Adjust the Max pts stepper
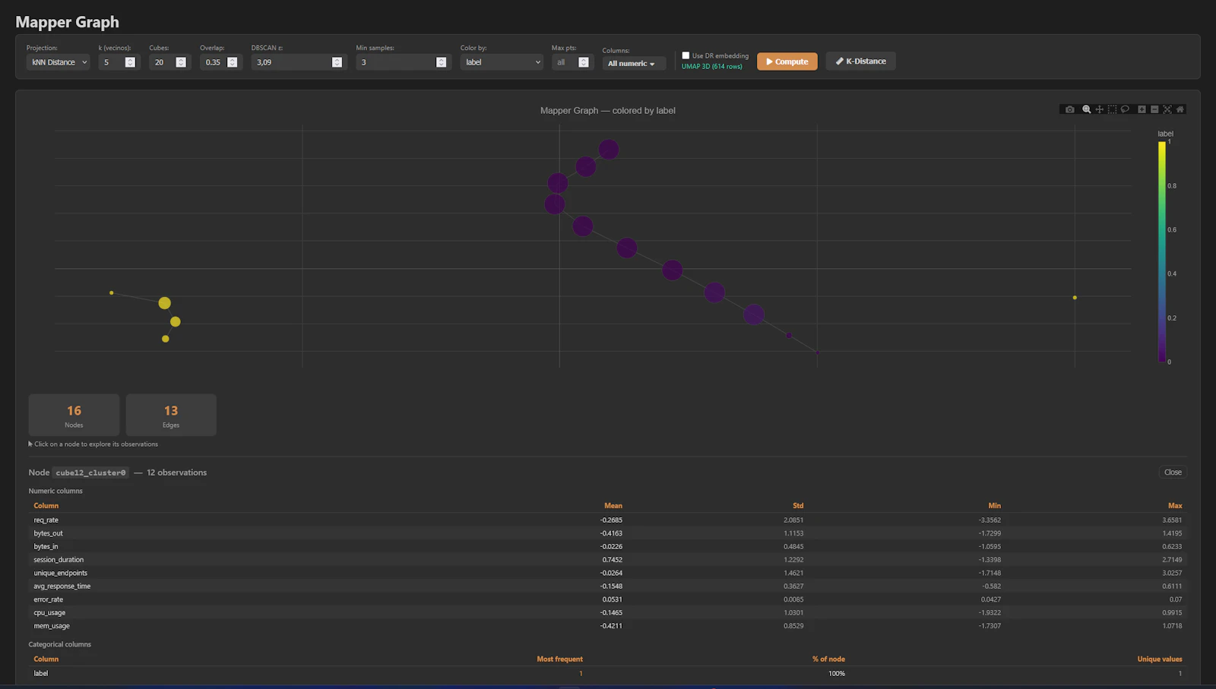This screenshot has width=1216, height=689. pyautogui.click(x=584, y=62)
